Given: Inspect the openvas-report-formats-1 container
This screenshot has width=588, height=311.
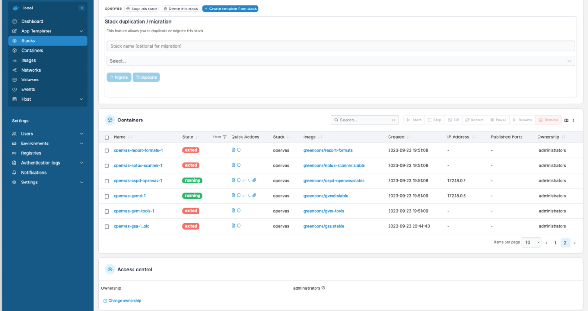Looking at the screenshot, I should pos(239,150).
